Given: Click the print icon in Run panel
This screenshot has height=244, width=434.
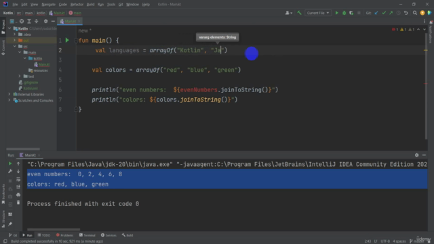Looking at the screenshot, I should point(18,195).
